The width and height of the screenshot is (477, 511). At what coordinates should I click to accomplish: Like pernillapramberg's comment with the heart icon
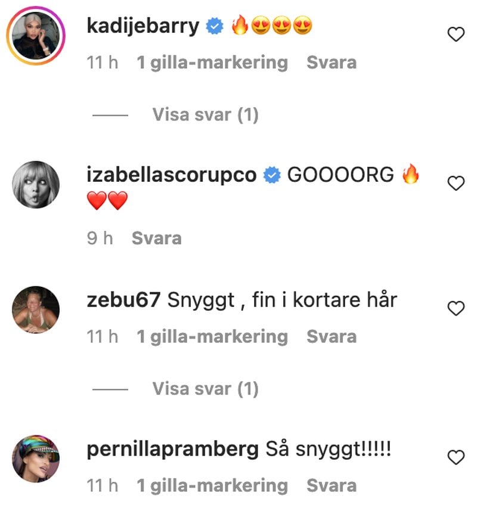456,457
